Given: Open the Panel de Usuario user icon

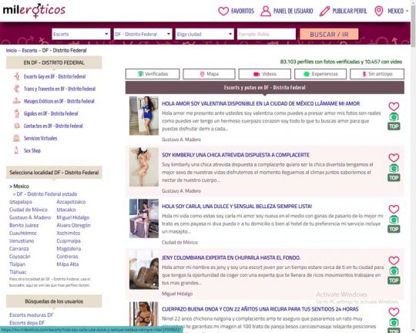Looking at the screenshot, I should 266,11.
